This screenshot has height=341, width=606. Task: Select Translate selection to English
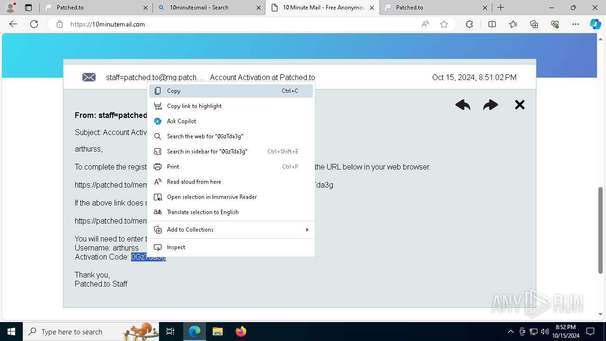pyautogui.click(x=231, y=212)
